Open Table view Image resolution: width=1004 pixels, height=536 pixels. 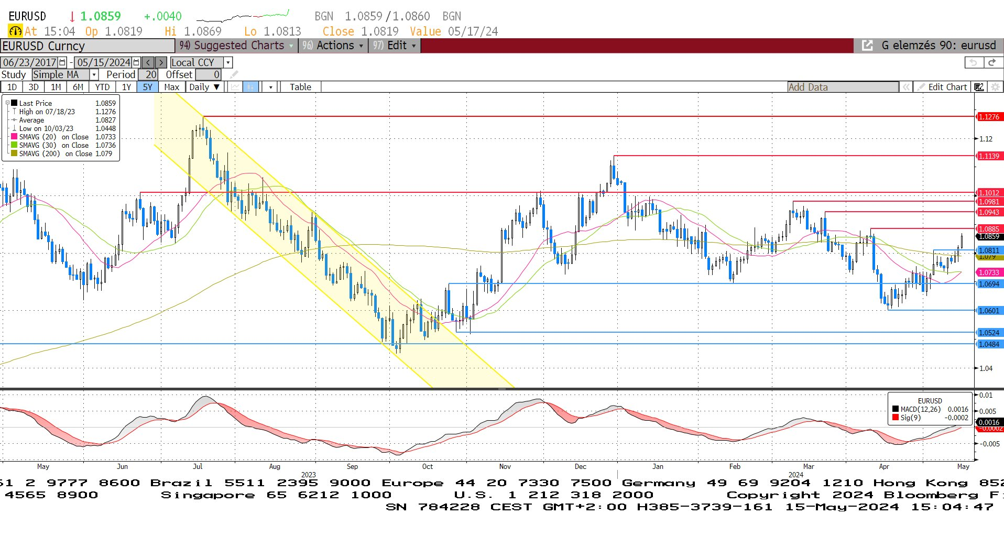[x=300, y=87]
